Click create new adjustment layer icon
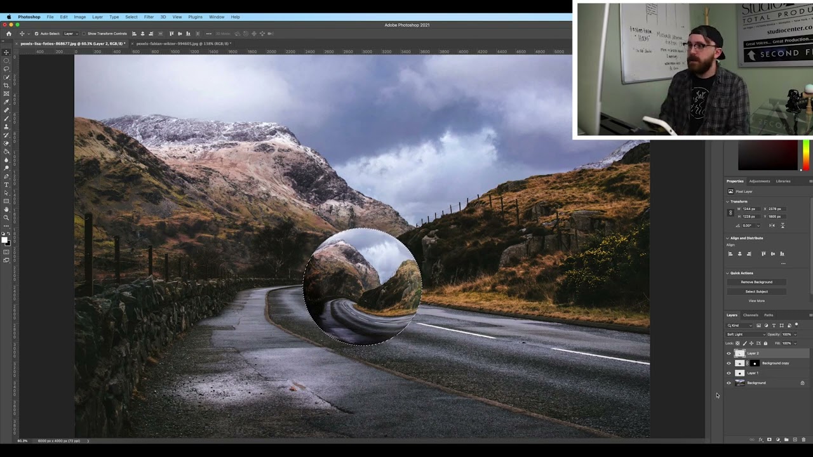The width and height of the screenshot is (813, 457). tap(778, 439)
